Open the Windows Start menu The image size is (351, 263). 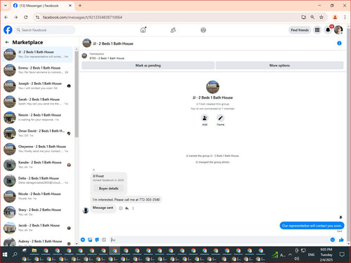pos(5,255)
